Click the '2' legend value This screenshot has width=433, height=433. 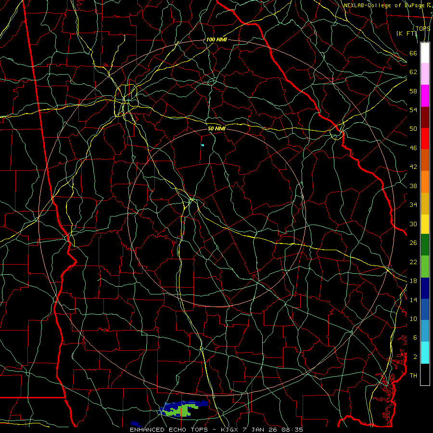point(415,357)
